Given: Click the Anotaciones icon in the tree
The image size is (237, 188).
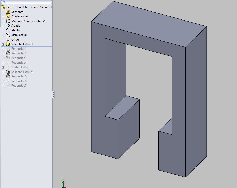Looking at the screenshot, I should pyautogui.click(x=8, y=16).
